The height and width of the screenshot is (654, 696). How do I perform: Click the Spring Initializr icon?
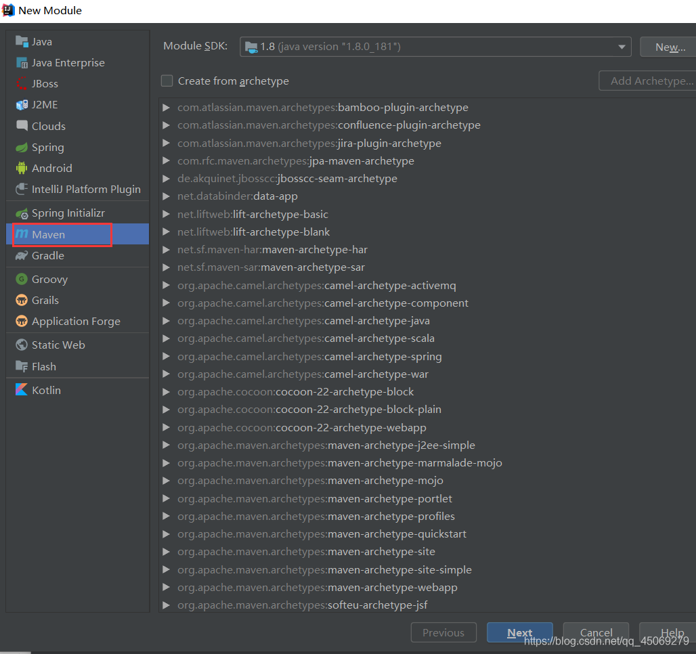[x=22, y=213]
